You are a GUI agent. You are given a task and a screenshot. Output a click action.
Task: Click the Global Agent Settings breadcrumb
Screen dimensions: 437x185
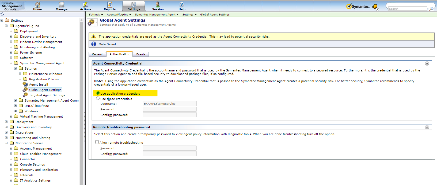point(215,15)
